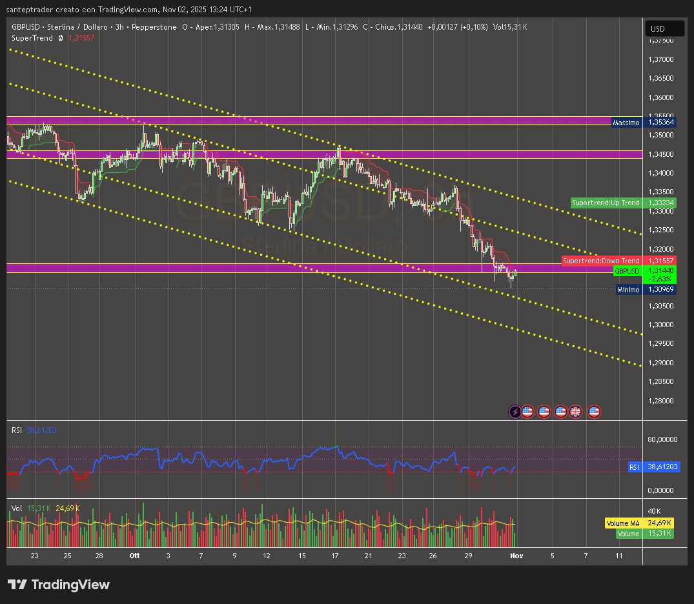
Task: Click the TradingView logo at bottom left
Action: click(58, 585)
